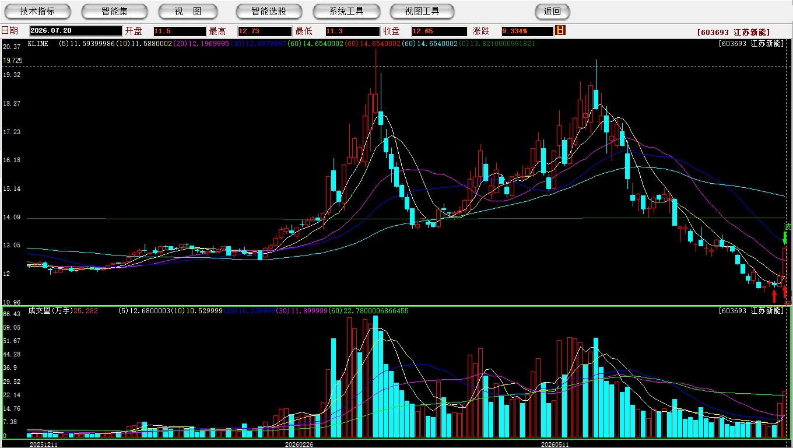Click the 20260511 date marker
The image size is (793, 448).
coord(555,444)
